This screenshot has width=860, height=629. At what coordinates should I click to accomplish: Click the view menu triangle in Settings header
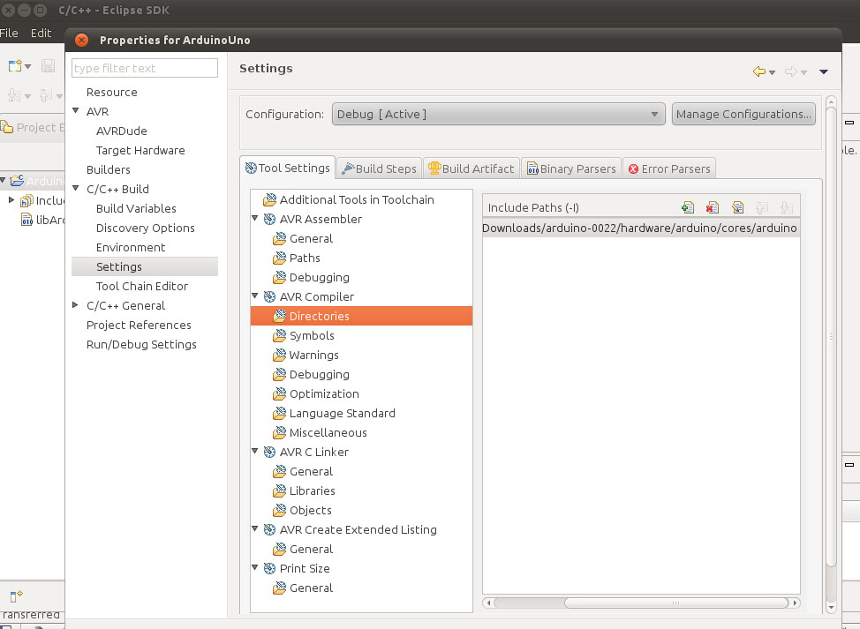824,72
